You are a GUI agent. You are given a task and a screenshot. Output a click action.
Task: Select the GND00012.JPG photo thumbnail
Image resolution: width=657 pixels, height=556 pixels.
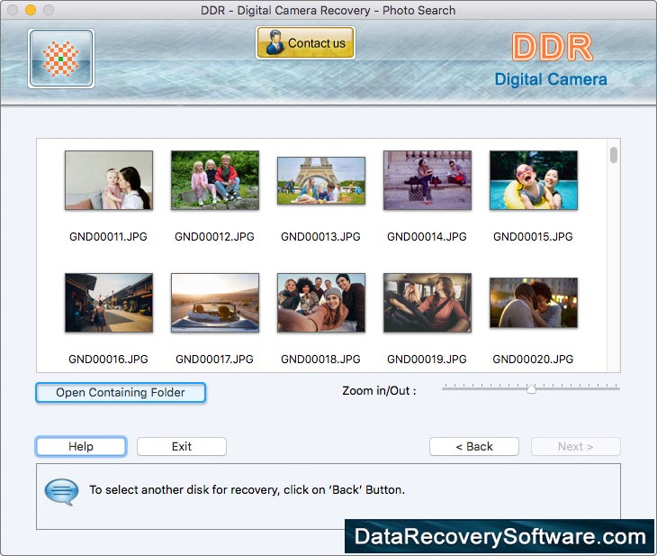click(x=215, y=180)
